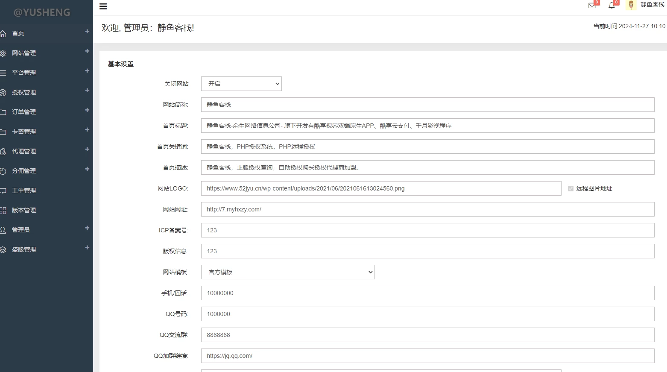
Task: Click the 网站简称 input field
Action: 427,105
